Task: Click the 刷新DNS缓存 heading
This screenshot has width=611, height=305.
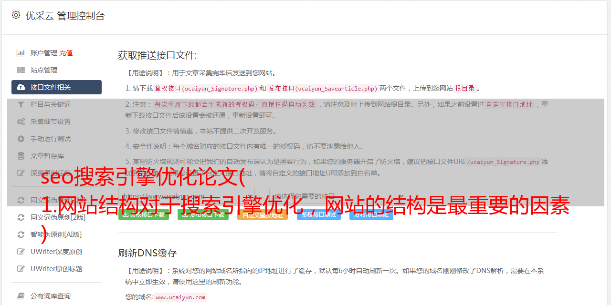Action: click(x=147, y=253)
